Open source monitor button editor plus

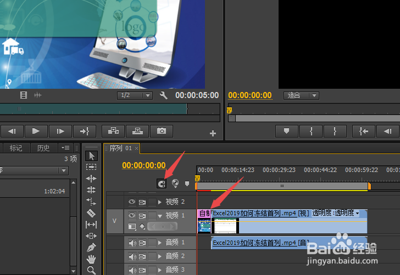tap(213, 133)
